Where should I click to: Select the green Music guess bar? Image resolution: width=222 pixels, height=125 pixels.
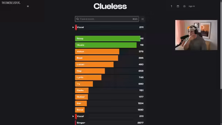click(x=106, y=45)
